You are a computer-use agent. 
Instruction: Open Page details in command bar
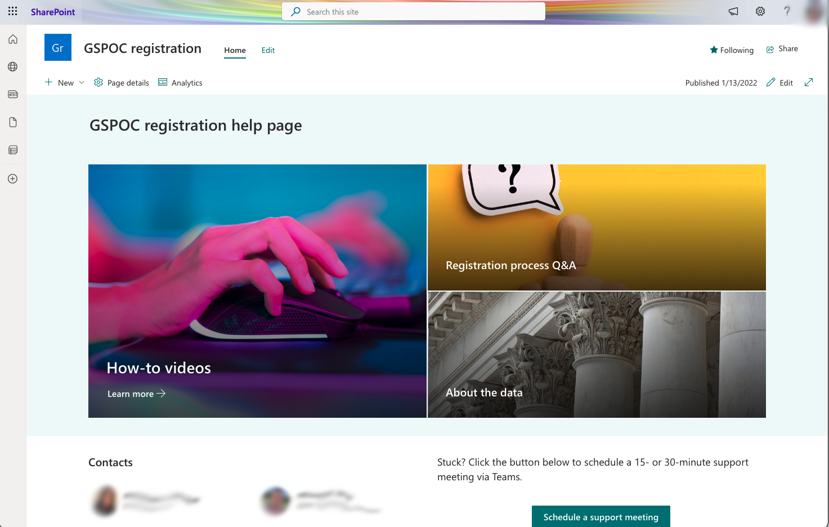(x=122, y=83)
